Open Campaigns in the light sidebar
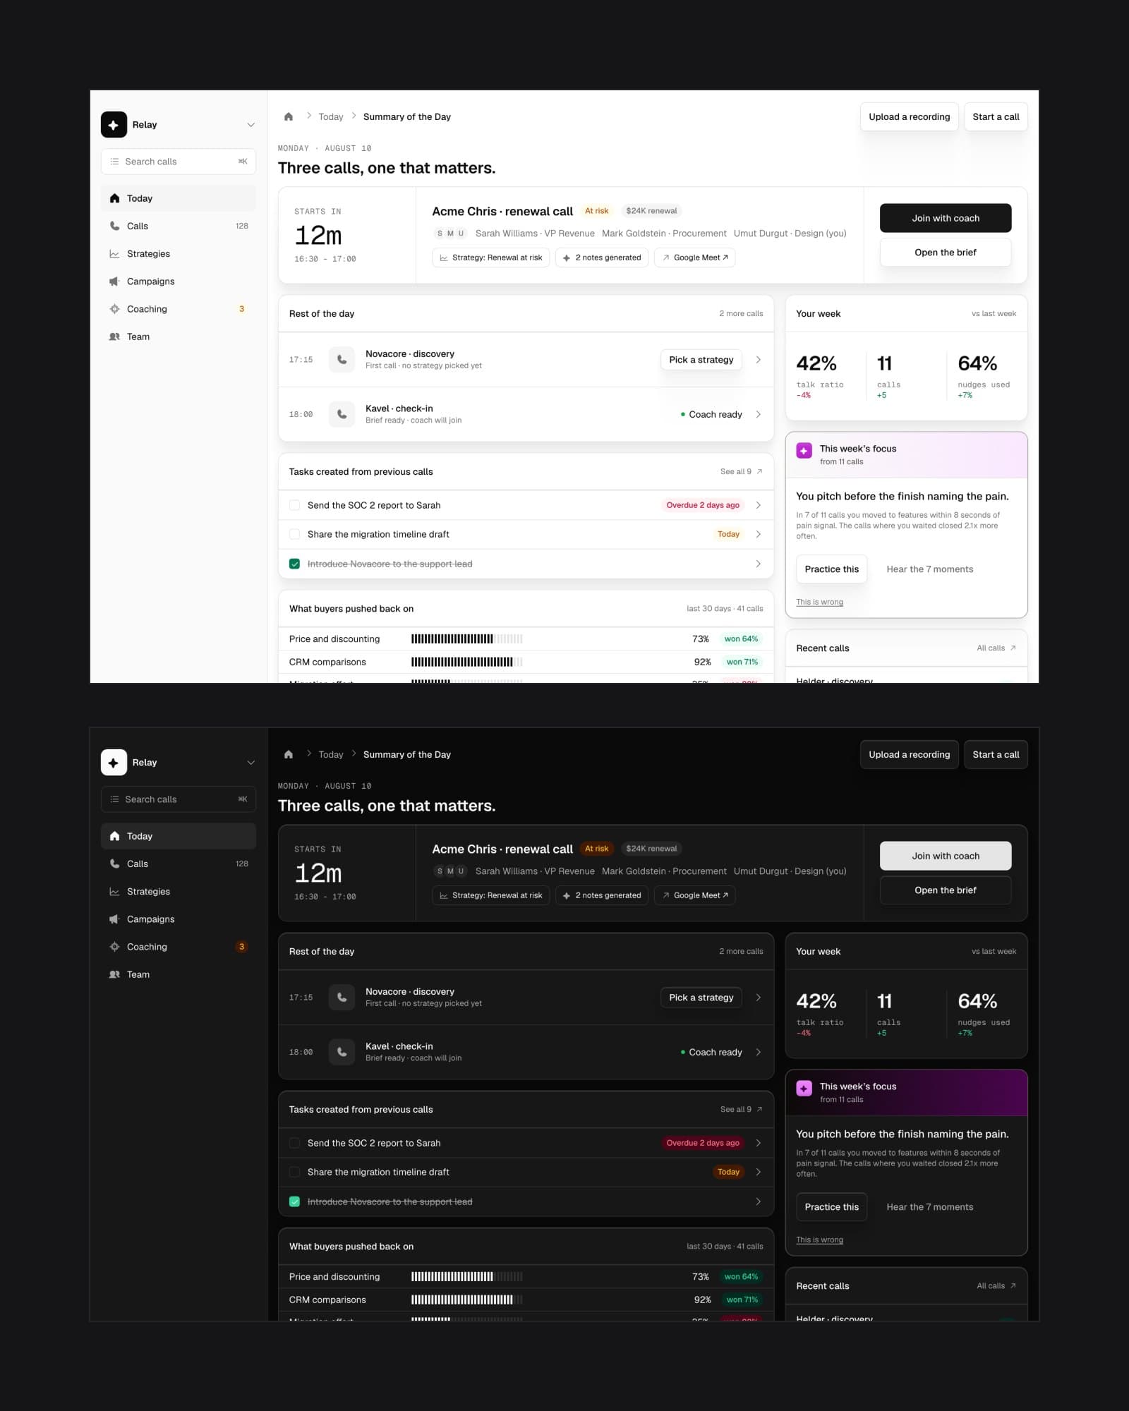This screenshot has height=1411, width=1129. coord(178,281)
